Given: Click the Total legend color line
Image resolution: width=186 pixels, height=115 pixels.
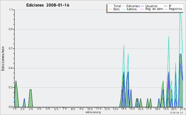Looking at the screenshot, I should click(110, 6).
